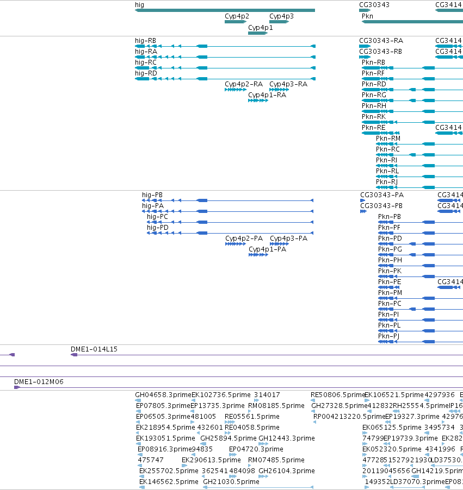
Task: Select the Cyp4p3-PA protein label
Action: click(x=289, y=238)
